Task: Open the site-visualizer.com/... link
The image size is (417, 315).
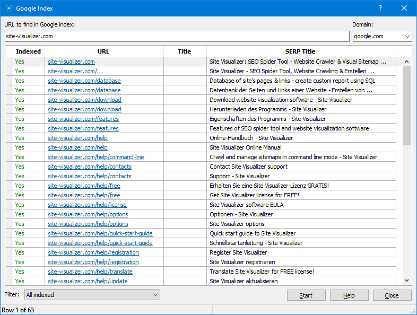Action: coord(75,71)
